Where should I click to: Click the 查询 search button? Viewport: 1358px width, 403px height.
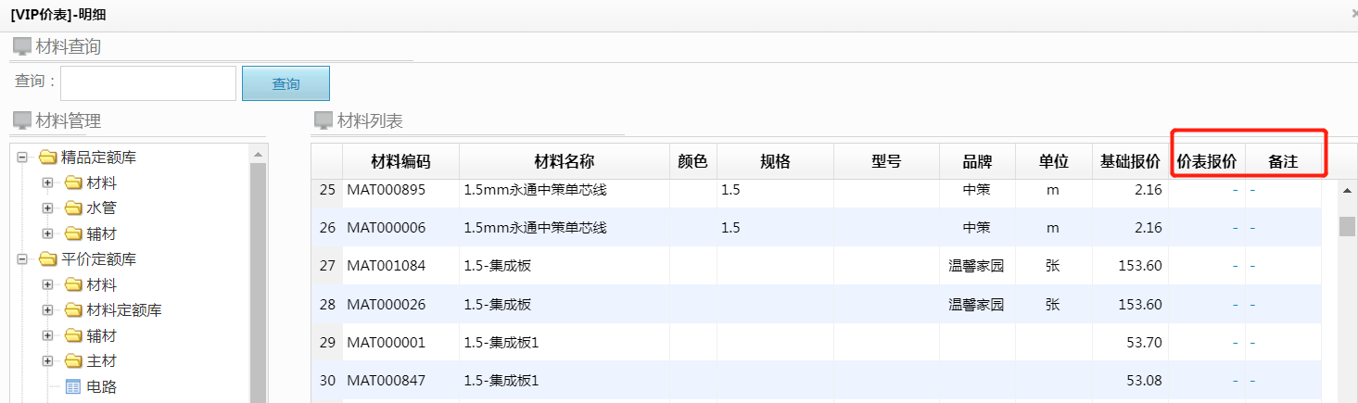pyautogui.click(x=286, y=83)
